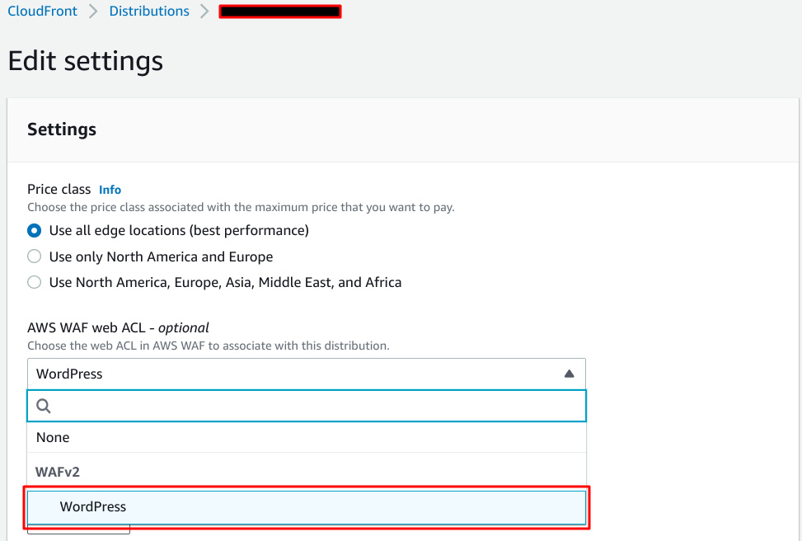Viewport: 802px width, 541px height.
Task: Click the price class description text
Action: pos(241,207)
